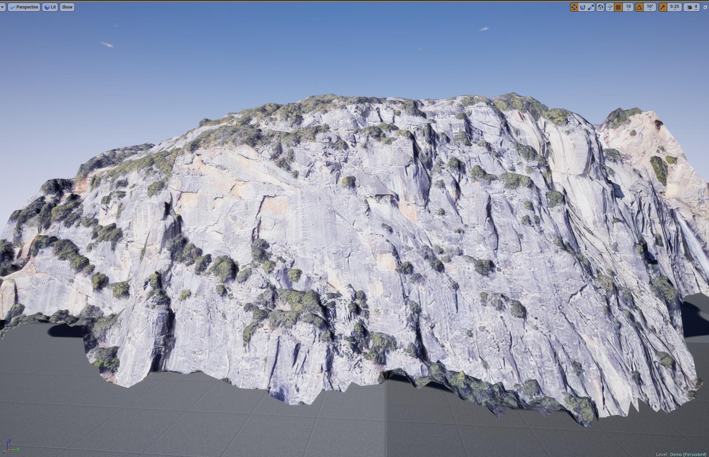Toggle world/local coordinate system globe
Viewport: 709px width, 457px height.
tap(600, 7)
